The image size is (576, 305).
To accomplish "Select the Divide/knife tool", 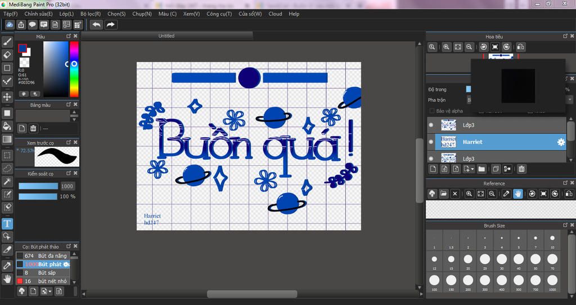I will [7, 249].
